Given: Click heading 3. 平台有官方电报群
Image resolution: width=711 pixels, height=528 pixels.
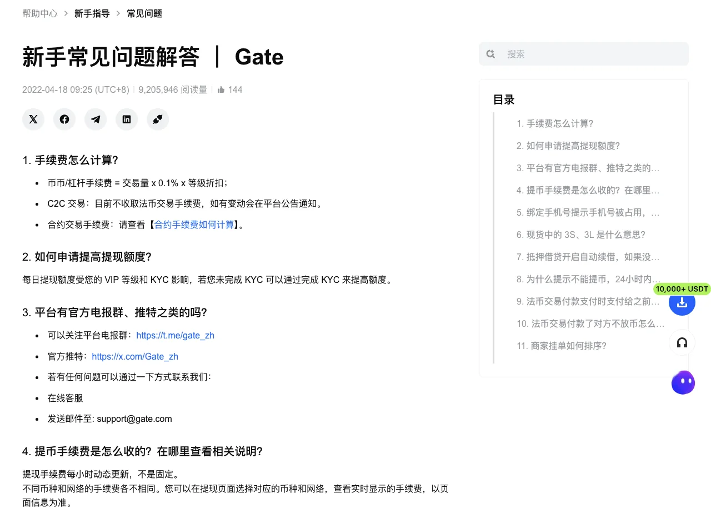Looking at the screenshot, I should (x=114, y=312).
